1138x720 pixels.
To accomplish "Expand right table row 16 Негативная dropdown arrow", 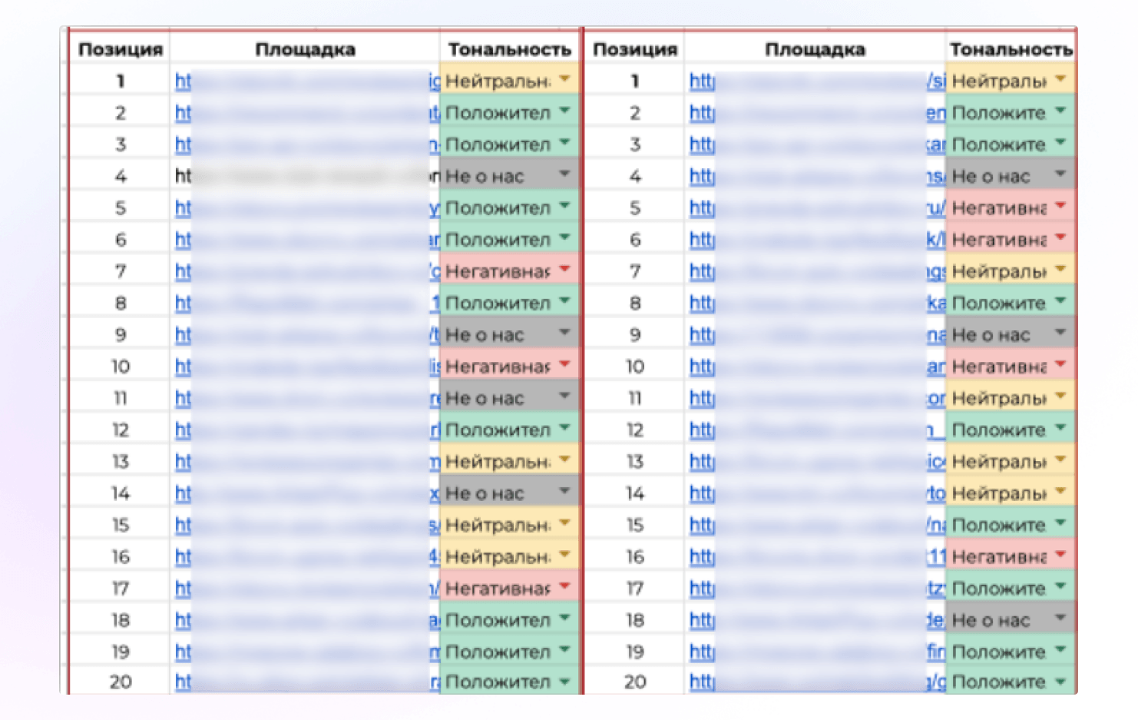I will pyautogui.click(x=1060, y=554).
